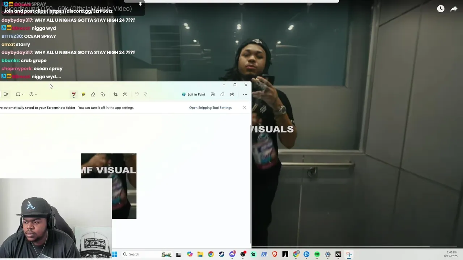
Task: Switch to video recording mode in Snipping Tool
Action: (x=6, y=94)
